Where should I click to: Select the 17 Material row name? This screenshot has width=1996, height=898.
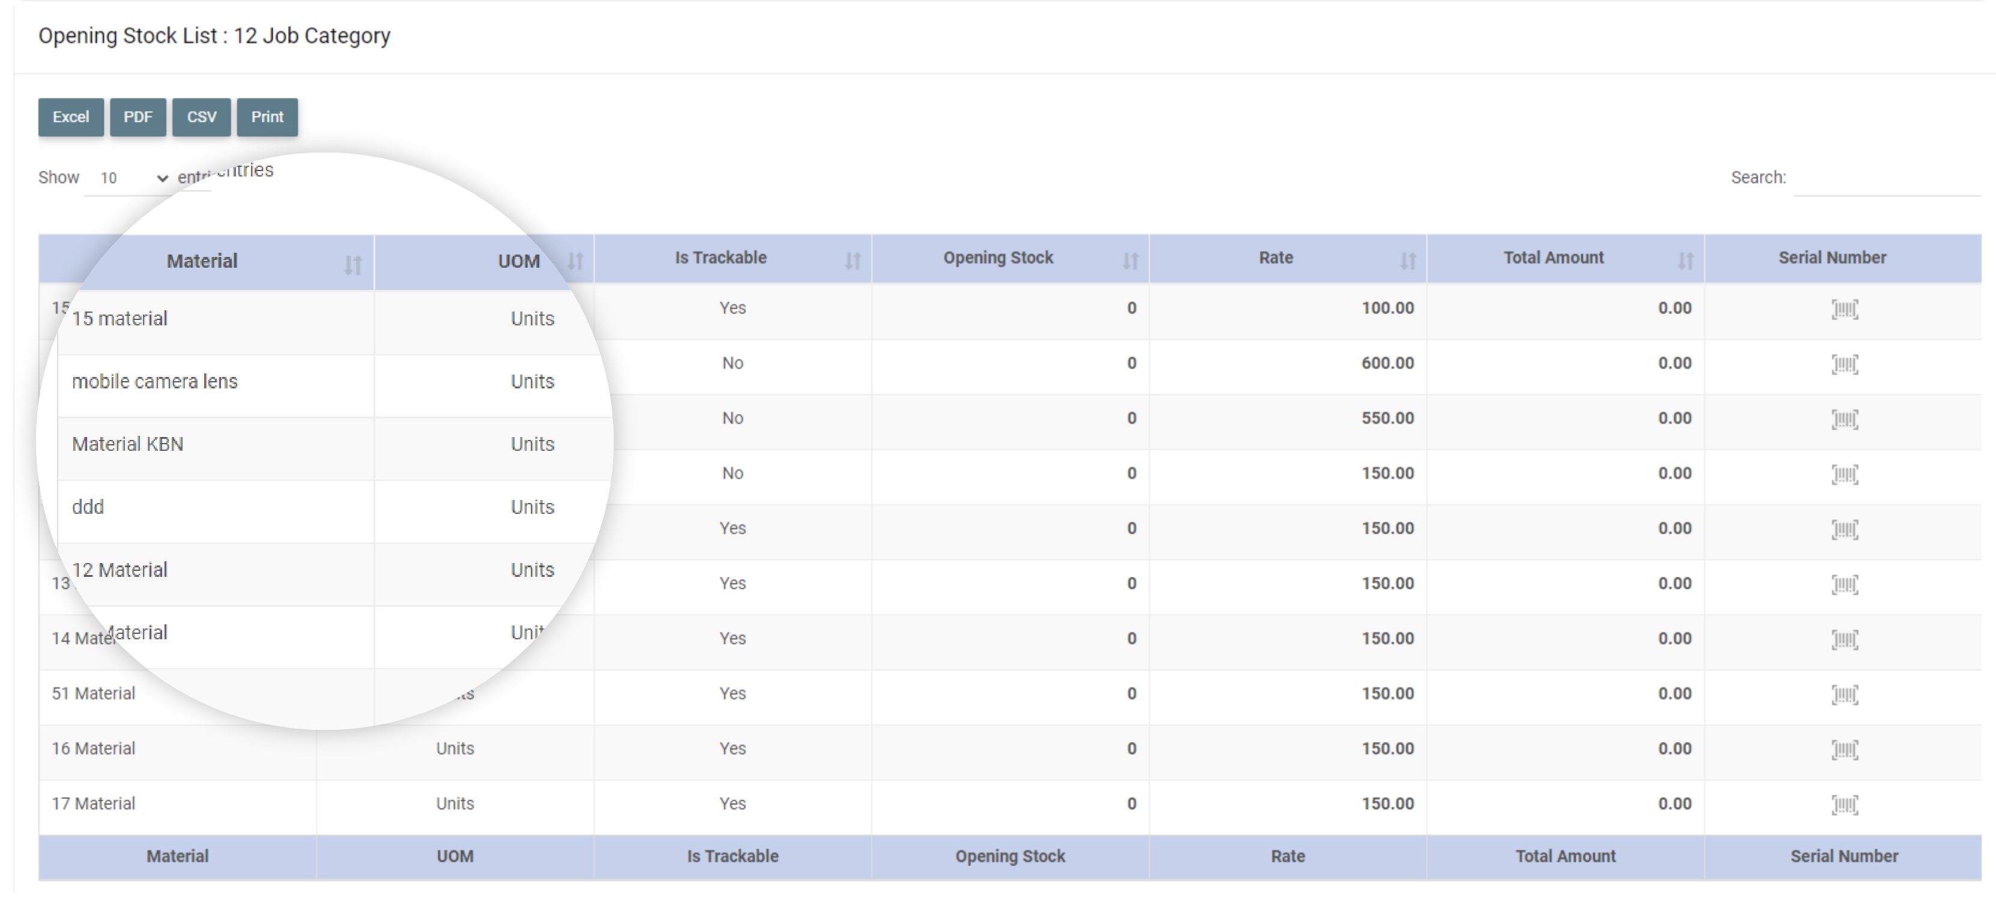[94, 804]
